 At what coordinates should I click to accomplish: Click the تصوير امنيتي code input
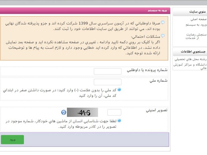pyautogui.click(x=114, y=112)
